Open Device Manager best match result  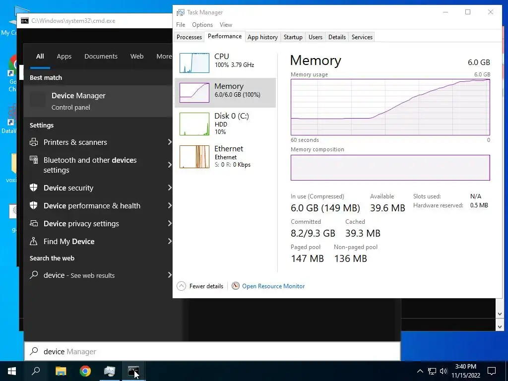(x=98, y=101)
